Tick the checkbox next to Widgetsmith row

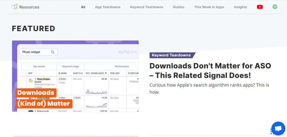point(24,111)
